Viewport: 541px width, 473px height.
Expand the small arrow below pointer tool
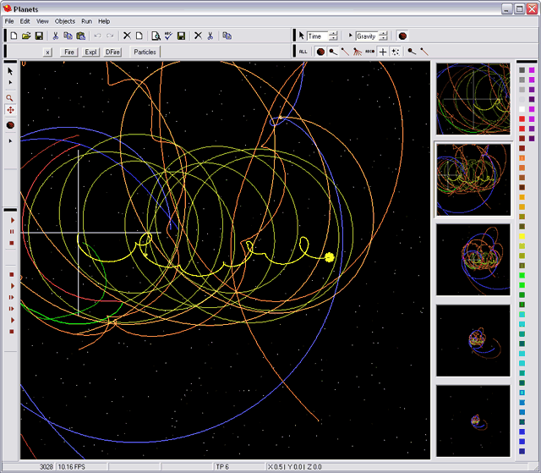pos(10,83)
